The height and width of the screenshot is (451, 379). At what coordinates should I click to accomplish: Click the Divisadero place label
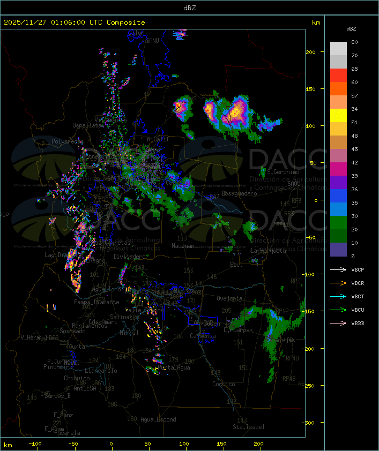pos(130,256)
